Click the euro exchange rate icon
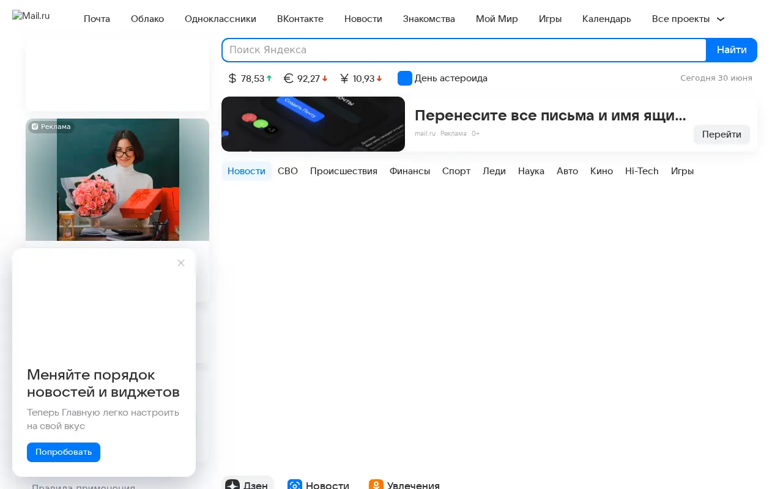This screenshot has width=783, height=489. click(x=289, y=78)
